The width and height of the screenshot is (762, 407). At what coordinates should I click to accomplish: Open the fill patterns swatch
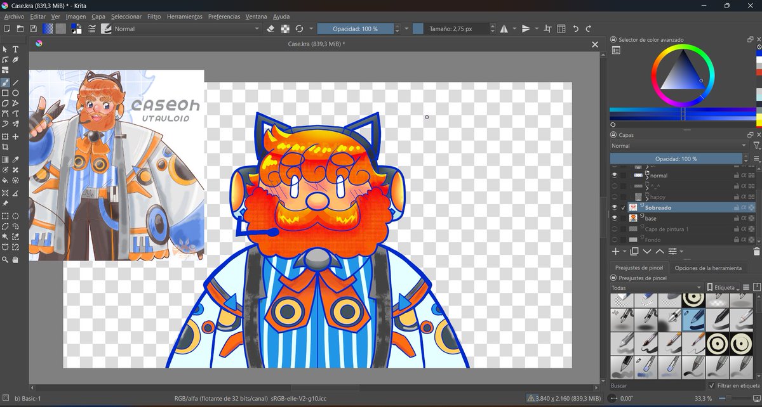pyautogui.click(x=60, y=29)
